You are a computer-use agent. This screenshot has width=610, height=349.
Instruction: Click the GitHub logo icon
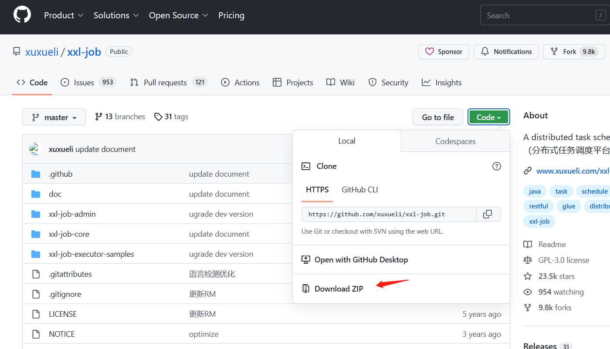tap(22, 15)
